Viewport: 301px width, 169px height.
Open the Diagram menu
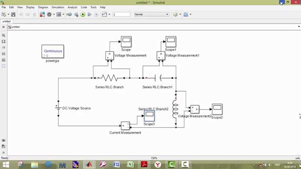click(43, 7)
